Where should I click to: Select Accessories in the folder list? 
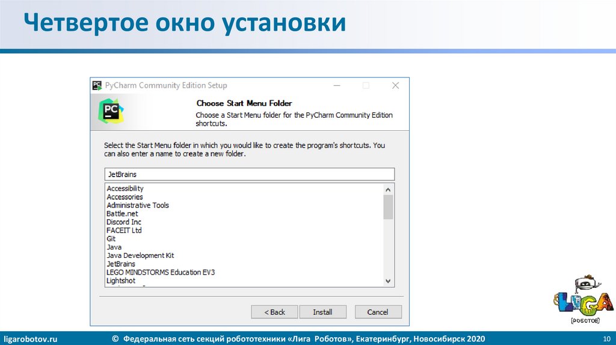point(125,197)
